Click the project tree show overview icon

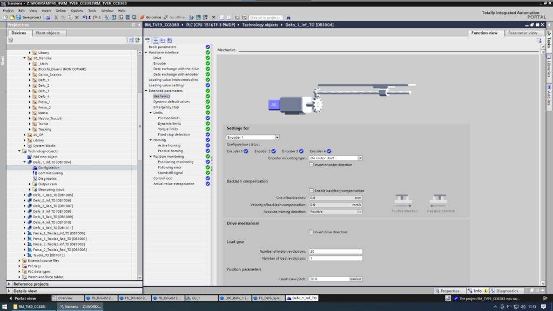[x=131, y=40]
